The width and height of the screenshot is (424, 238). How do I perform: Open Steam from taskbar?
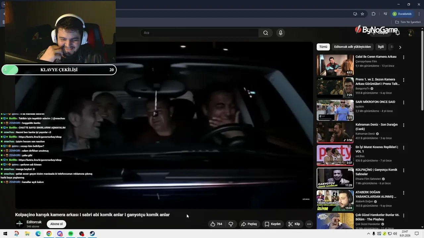(92, 234)
